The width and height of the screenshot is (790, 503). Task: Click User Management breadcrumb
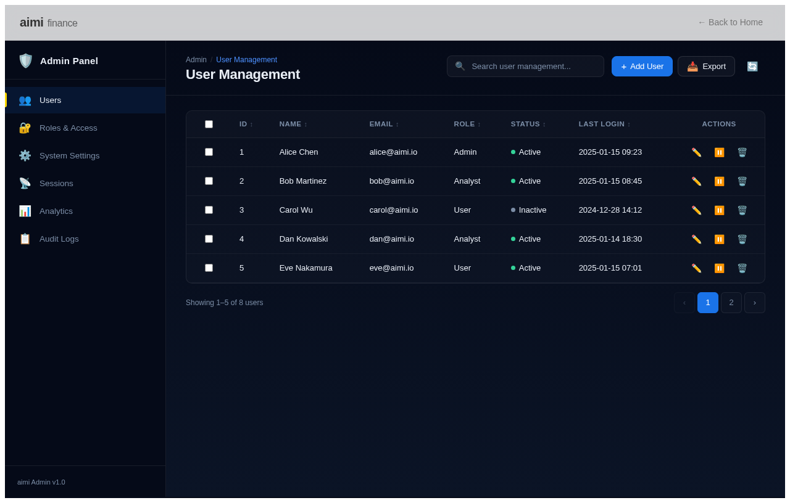pyautogui.click(x=246, y=60)
